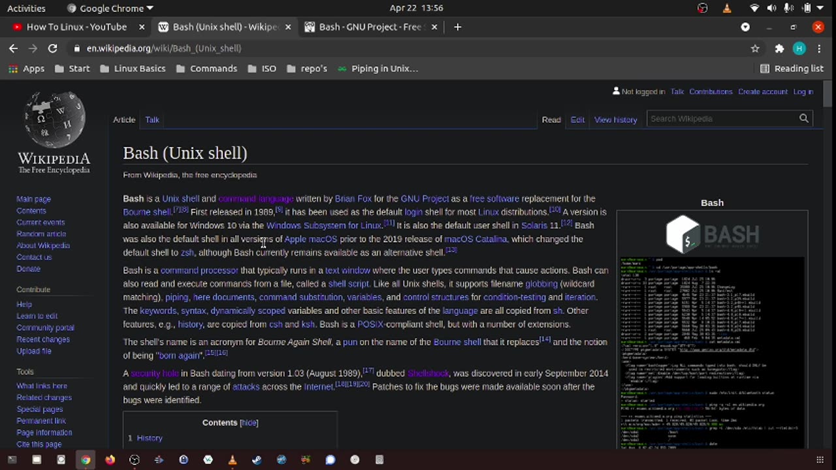Launch Firefox from the taskbar
836x470 pixels.
[110, 460]
